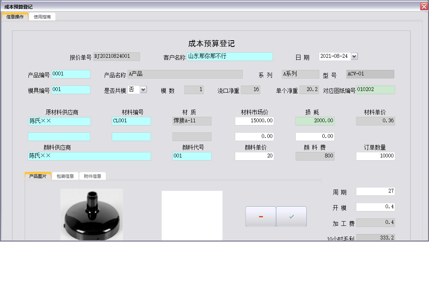This screenshot has height=288, width=429.
Task: Select the 产品图片 tab
Action: point(38,175)
